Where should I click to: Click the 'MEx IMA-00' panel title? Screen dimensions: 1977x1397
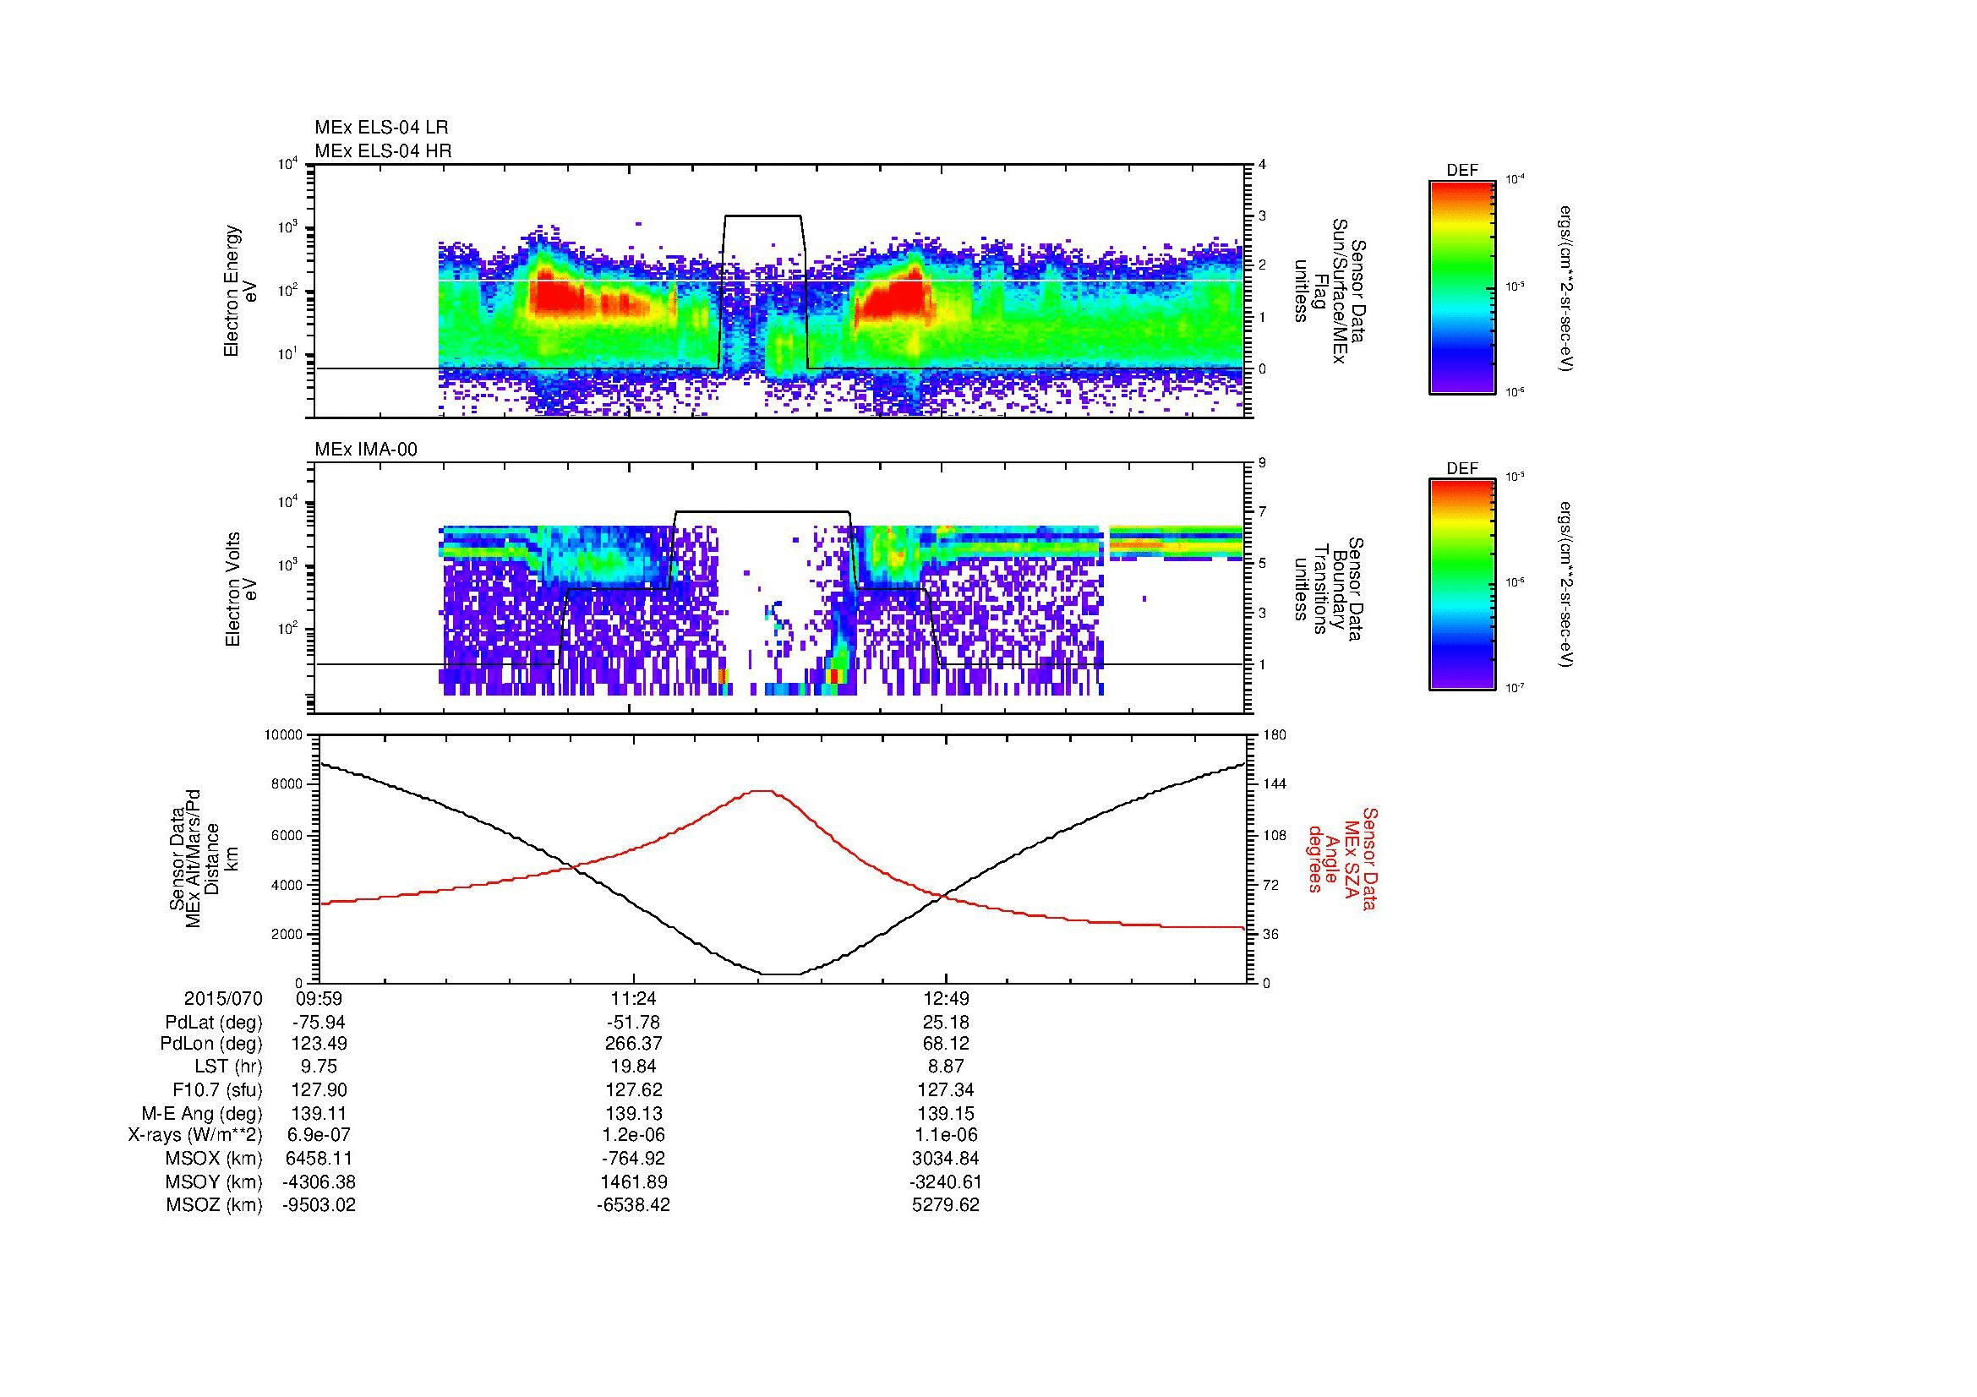tap(365, 450)
